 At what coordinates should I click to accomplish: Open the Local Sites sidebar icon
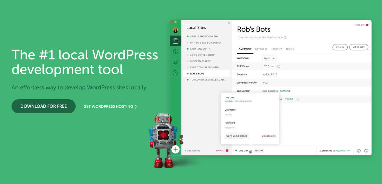point(175,41)
